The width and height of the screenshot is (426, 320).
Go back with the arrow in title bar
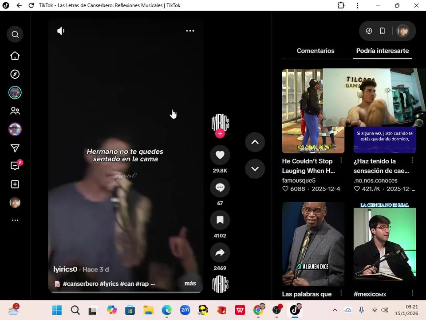(x=19, y=5)
